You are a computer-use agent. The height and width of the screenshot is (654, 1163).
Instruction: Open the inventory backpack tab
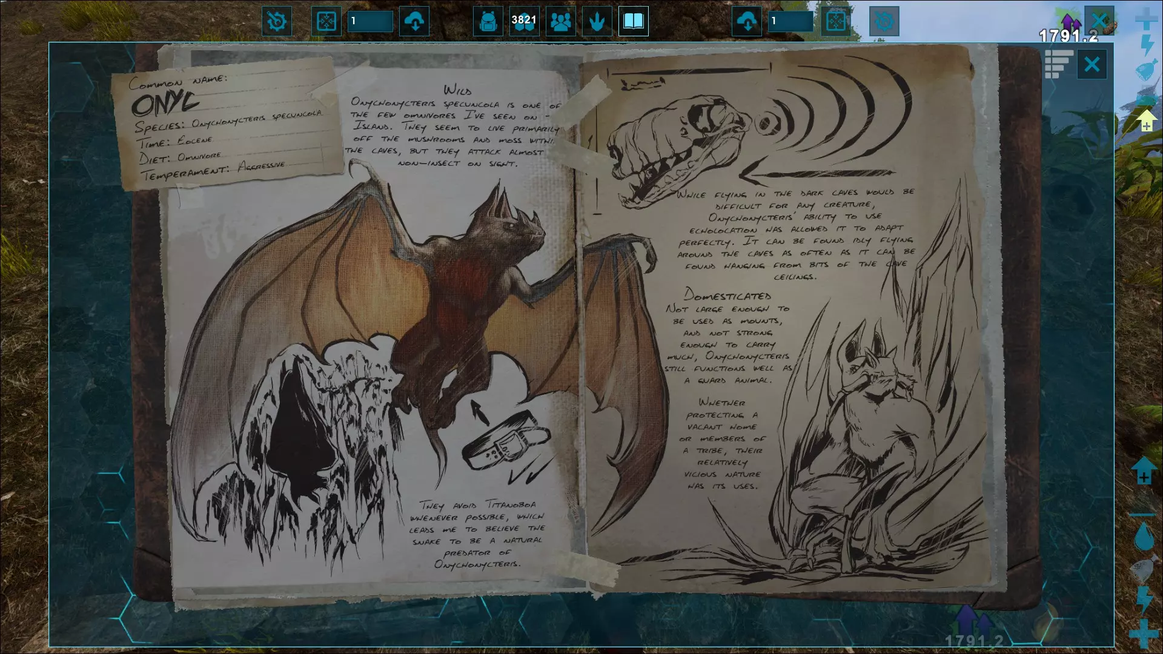click(x=488, y=22)
